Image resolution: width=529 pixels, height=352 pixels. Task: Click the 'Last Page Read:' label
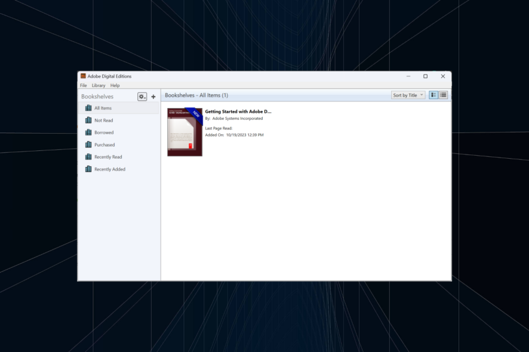click(x=219, y=128)
